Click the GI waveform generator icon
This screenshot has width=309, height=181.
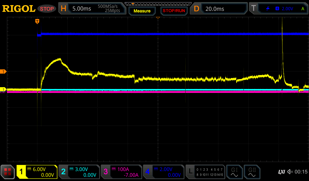234,172
